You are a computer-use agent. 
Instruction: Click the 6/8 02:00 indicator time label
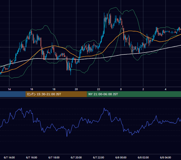click(143, 157)
